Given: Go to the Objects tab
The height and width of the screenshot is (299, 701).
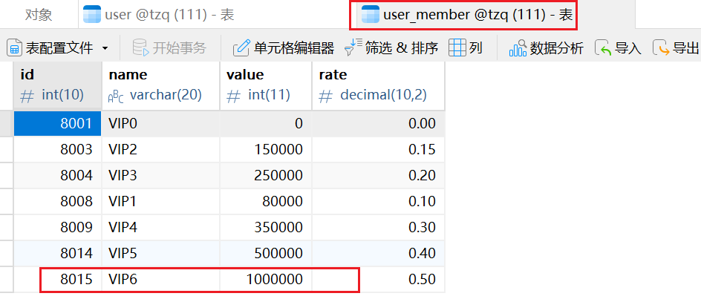Looking at the screenshot, I should point(39,14).
